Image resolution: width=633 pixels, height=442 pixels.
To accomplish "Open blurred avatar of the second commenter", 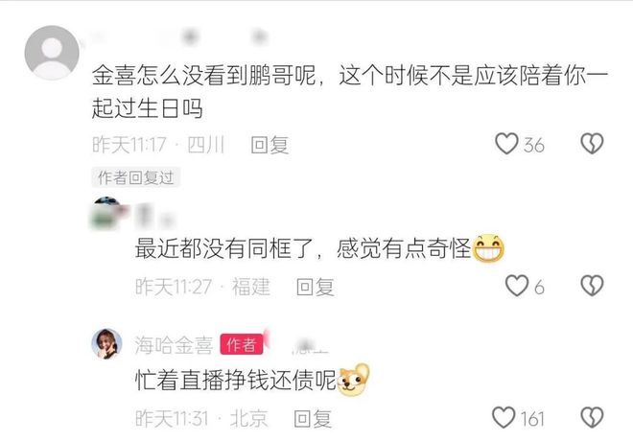I will (x=106, y=213).
